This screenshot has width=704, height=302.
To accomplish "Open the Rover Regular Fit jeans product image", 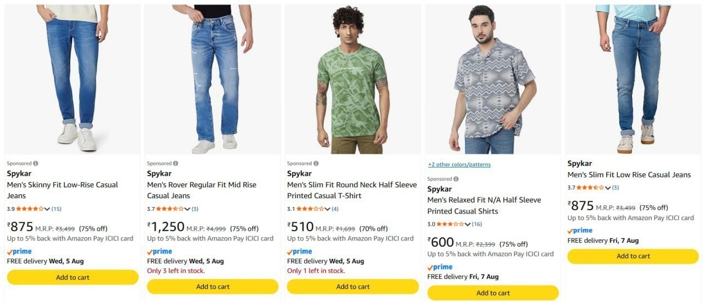I will coord(213,80).
